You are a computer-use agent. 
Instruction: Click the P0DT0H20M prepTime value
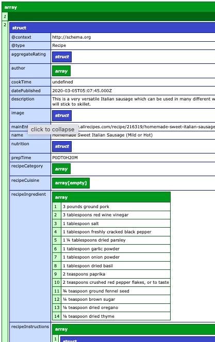[65, 158]
